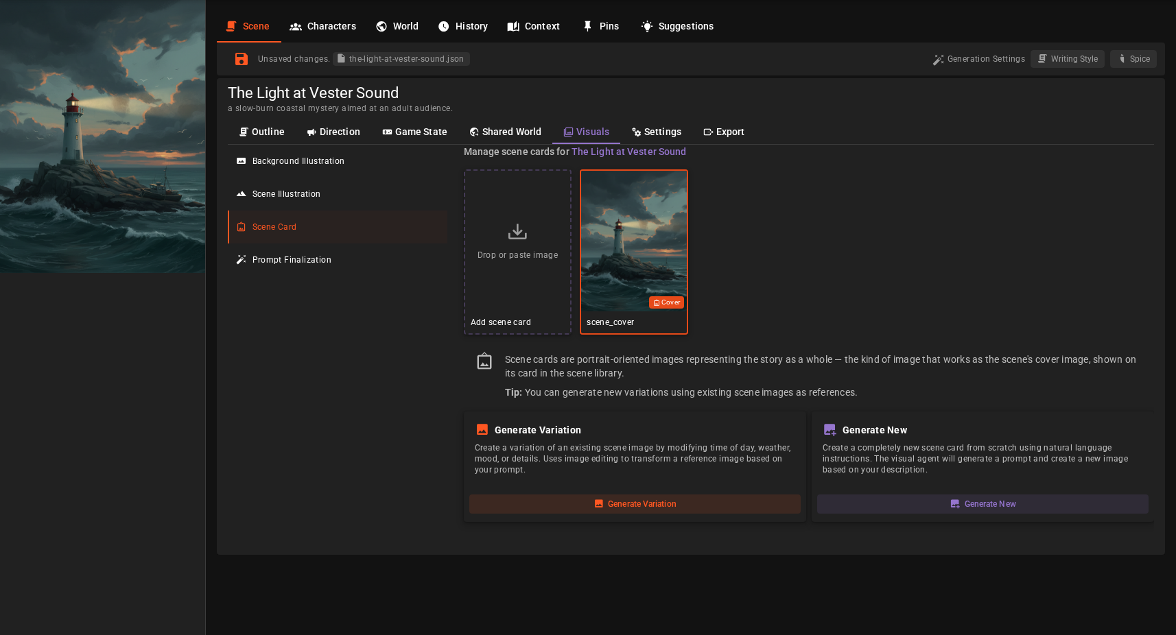Click the orange save disk icon
Image resolution: width=1176 pixels, height=635 pixels.
241,59
